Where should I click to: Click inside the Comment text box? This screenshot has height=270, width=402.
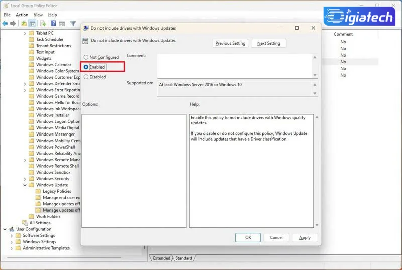point(235,66)
